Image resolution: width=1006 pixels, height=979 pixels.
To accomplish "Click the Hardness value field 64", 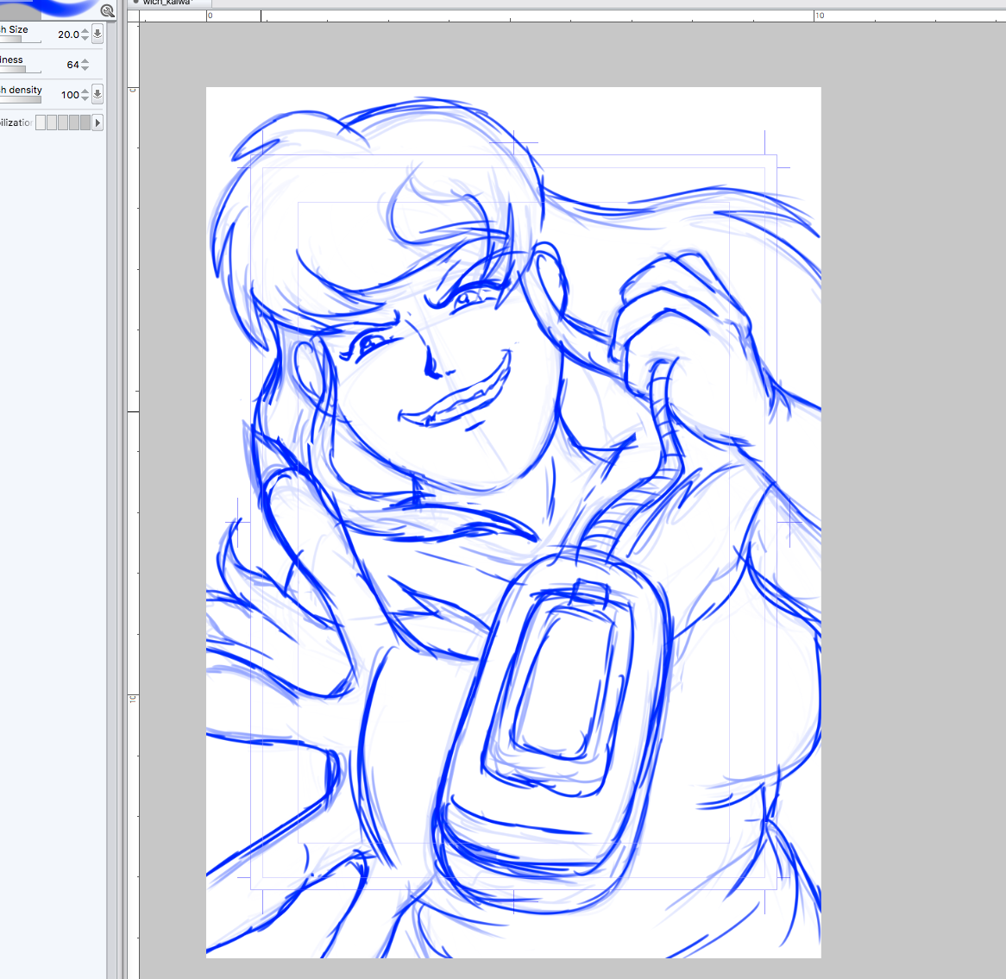I will coord(72,65).
